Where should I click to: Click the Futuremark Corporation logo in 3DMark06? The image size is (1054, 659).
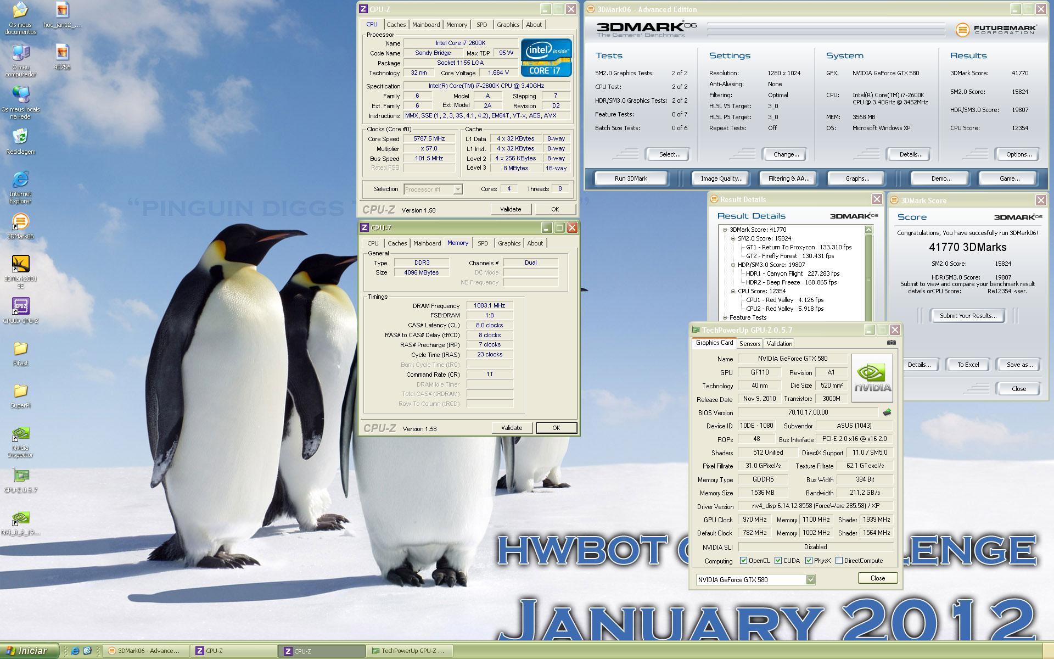click(996, 30)
